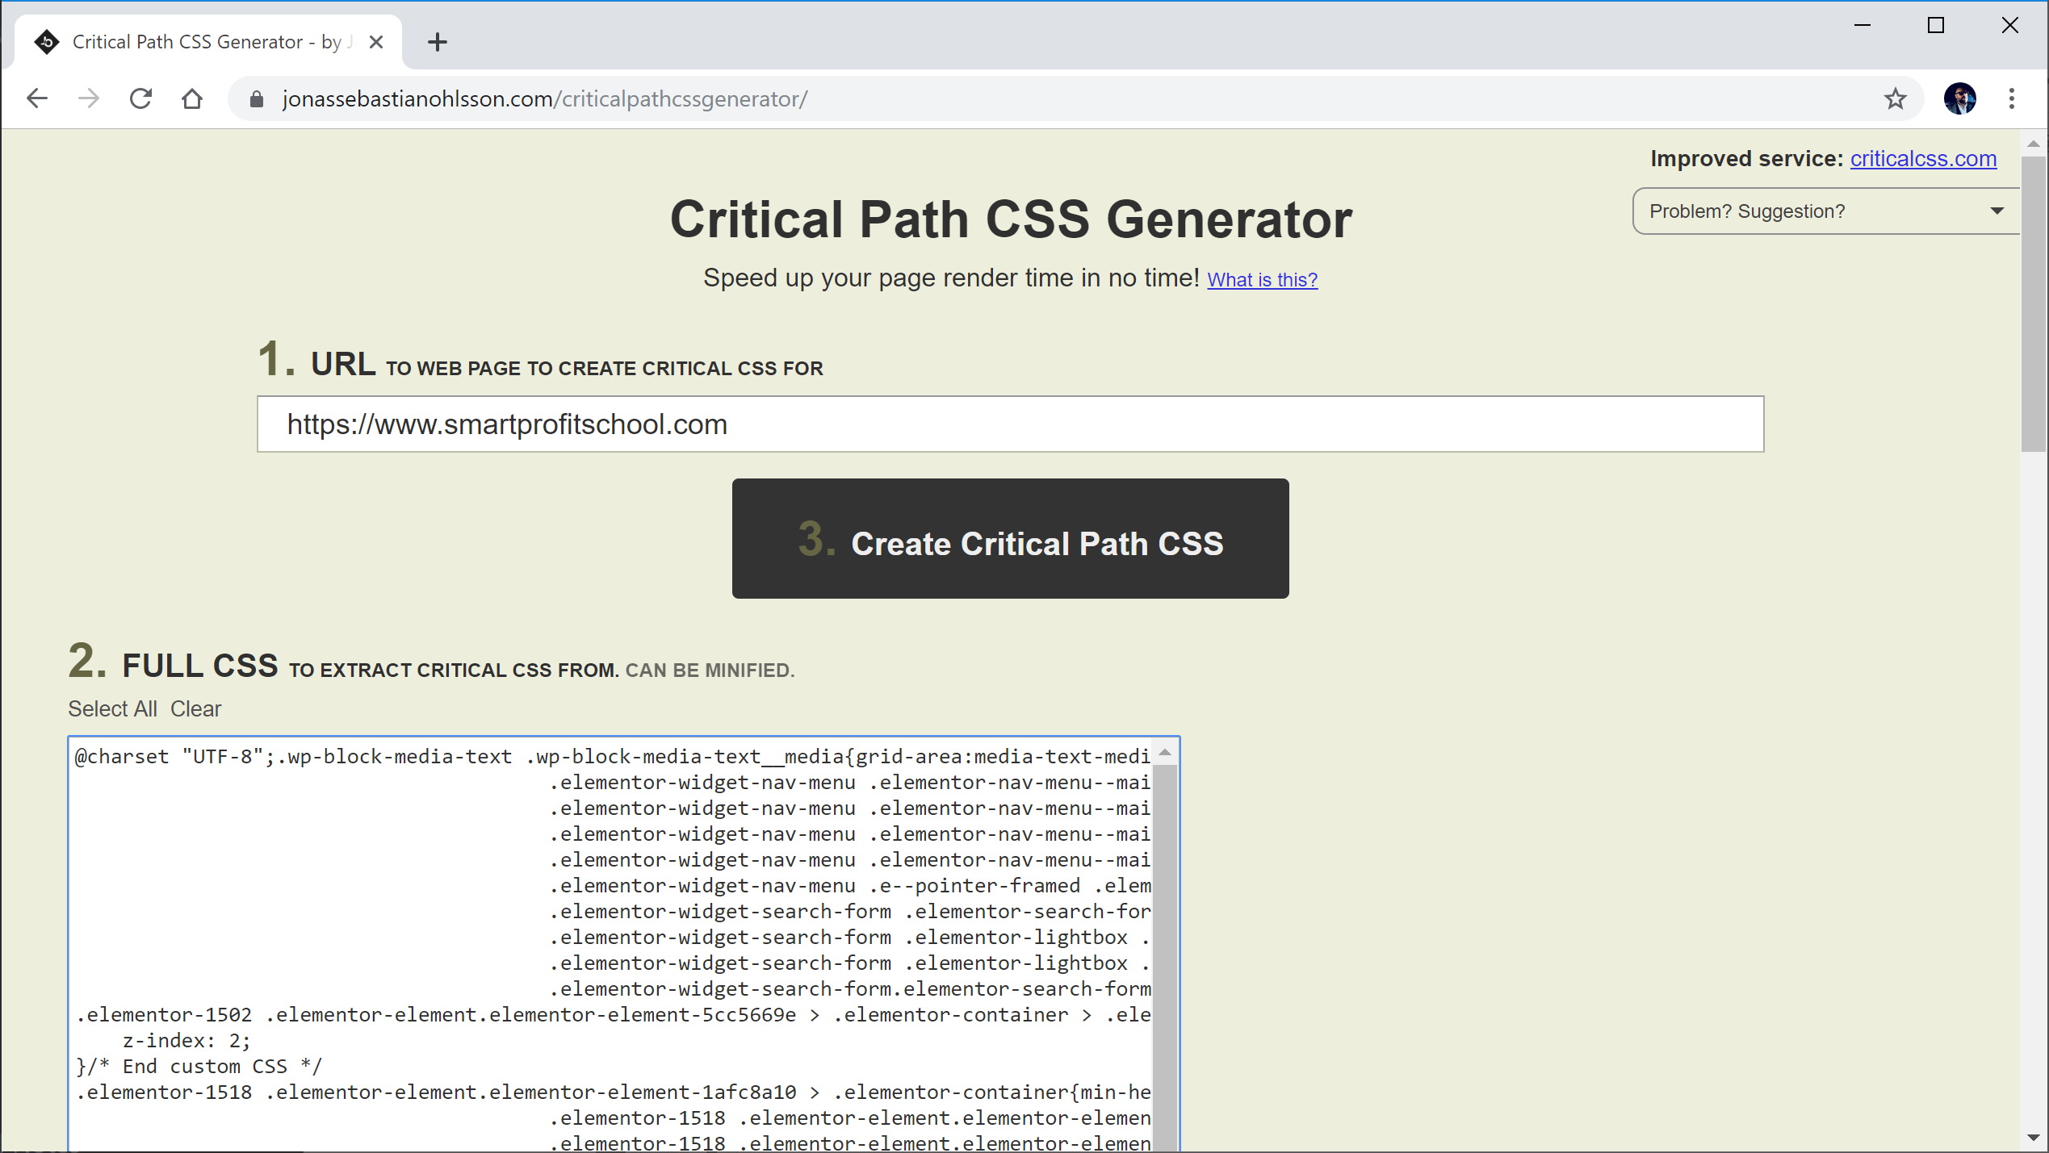Click the page scrollbar thumb
The width and height of the screenshot is (2049, 1153).
2033,303
